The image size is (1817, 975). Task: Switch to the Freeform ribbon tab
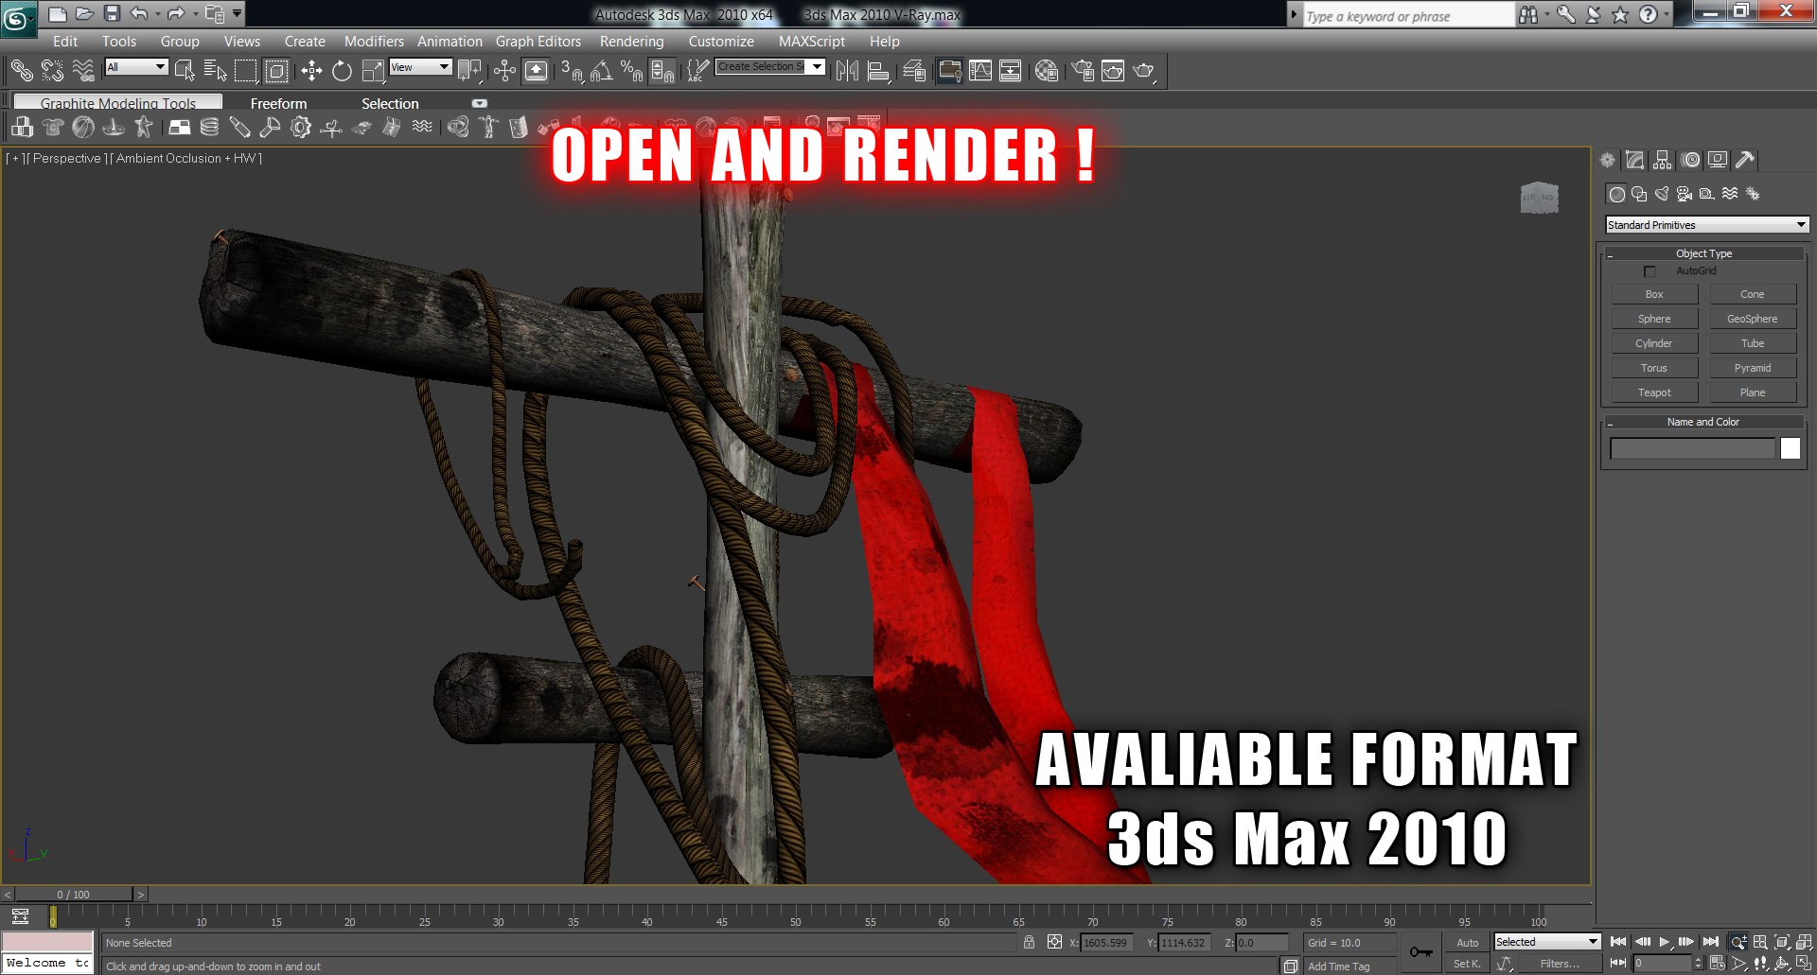pyautogui.click(x=278, y=103)
